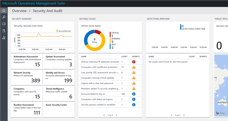228x121 pixels.
Task: Go to next page in Detections list
Action: [184, 115]
